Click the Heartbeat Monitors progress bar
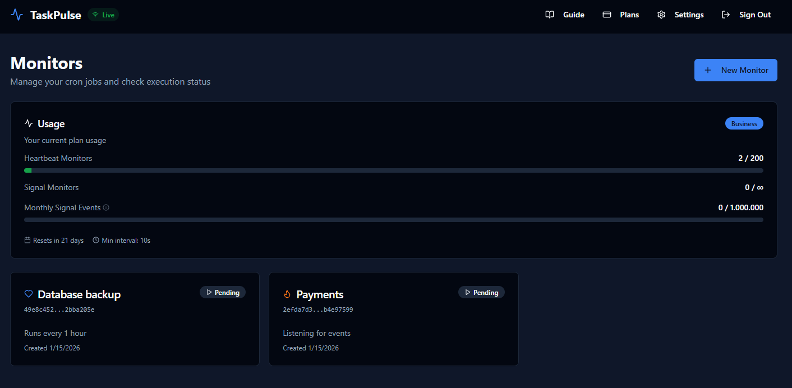 click(x=393, y=170)
